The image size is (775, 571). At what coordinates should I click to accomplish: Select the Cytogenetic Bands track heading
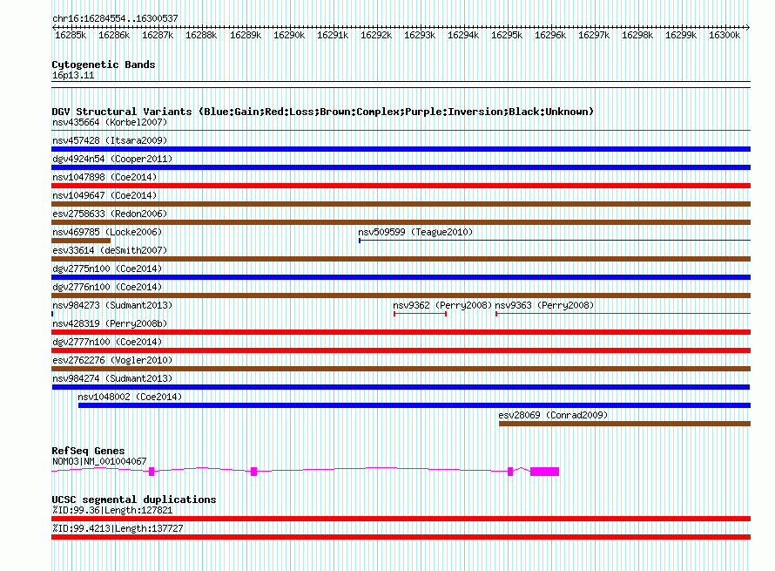pos(104,65)
